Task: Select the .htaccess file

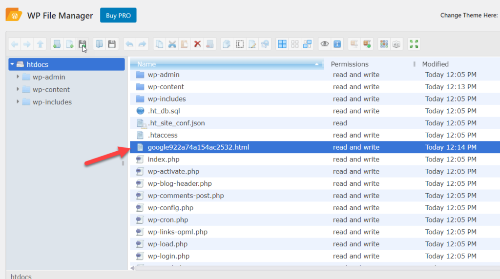Action: (315, 135)
